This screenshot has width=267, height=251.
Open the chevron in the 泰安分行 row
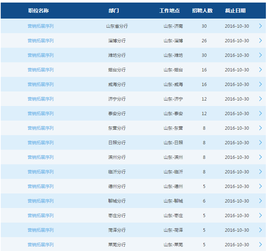(260, 113)
